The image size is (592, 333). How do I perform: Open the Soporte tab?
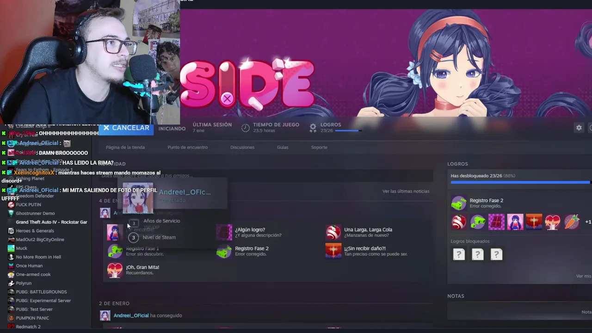pyautogui.click(x=319, y=147)
